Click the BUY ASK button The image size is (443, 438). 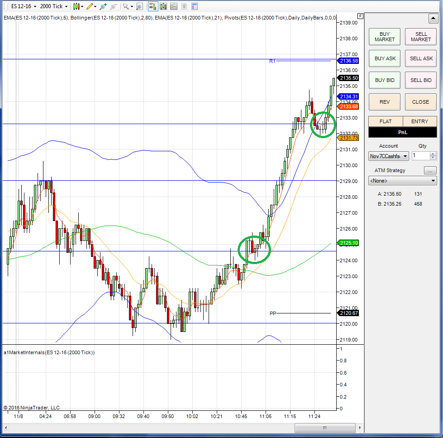(385, 58)
